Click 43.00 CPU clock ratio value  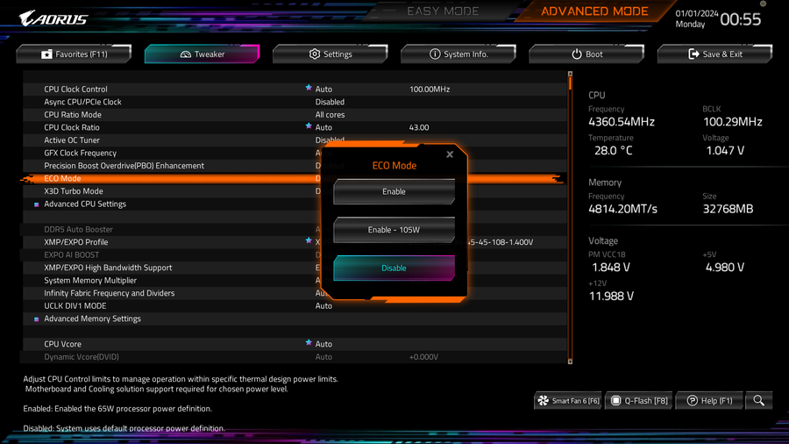tap(419, 127)
